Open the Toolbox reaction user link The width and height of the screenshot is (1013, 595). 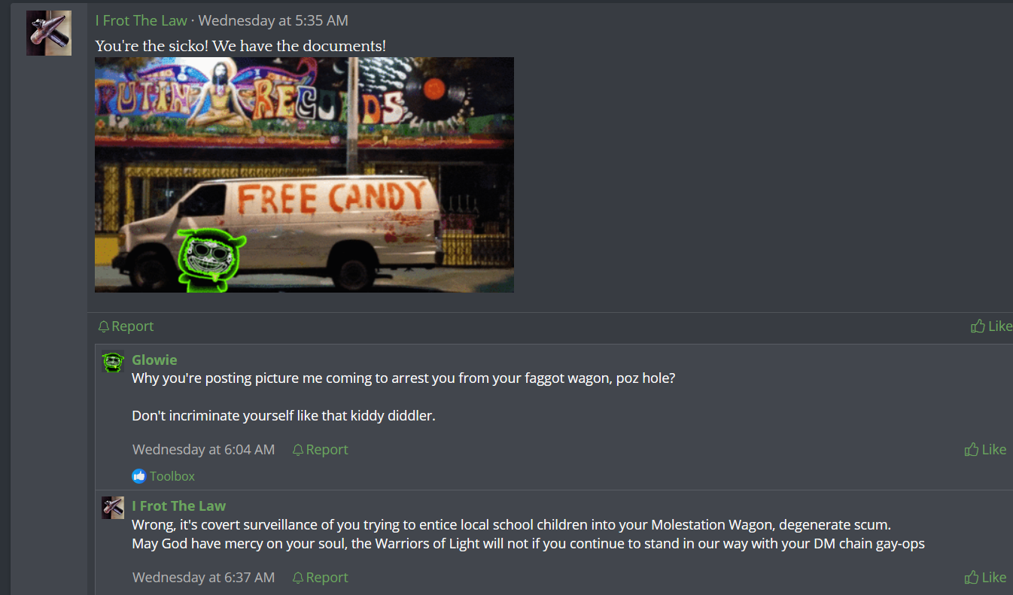[172, 476]
